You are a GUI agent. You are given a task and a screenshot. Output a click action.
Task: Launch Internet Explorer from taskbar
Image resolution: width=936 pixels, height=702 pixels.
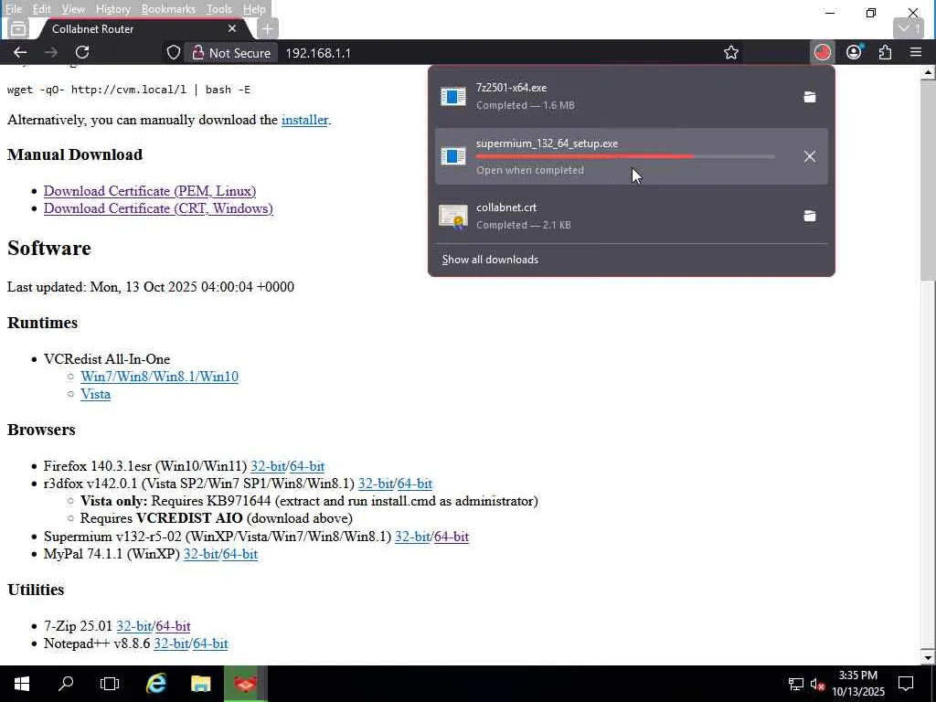click(x=155, y=684)
